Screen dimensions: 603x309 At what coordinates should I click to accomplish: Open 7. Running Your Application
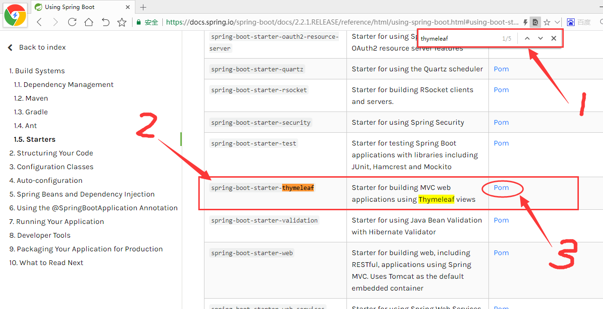tap(57, 222)
